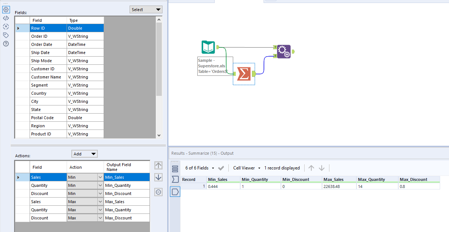Select the Annotation tag sidebar icon
The image size is (449, 232).
tap(6, 35)
